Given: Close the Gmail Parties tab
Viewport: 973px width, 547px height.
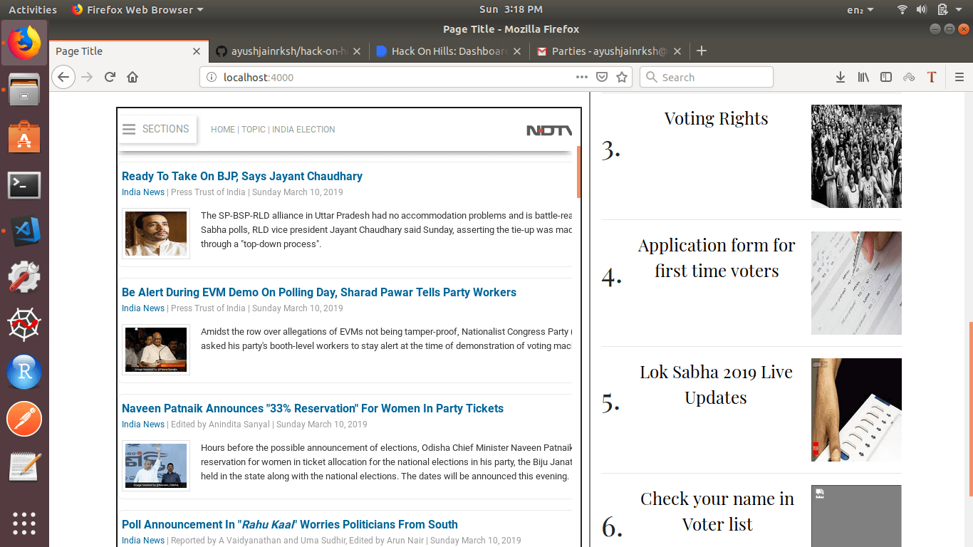Looking at the screenshot, I should click(677, 51).
